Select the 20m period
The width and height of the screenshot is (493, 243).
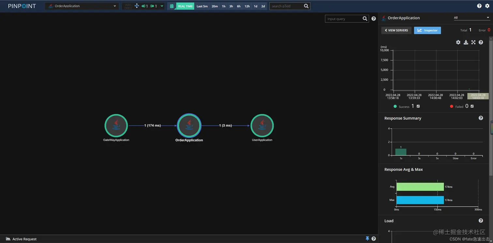[x=215, y=6]
